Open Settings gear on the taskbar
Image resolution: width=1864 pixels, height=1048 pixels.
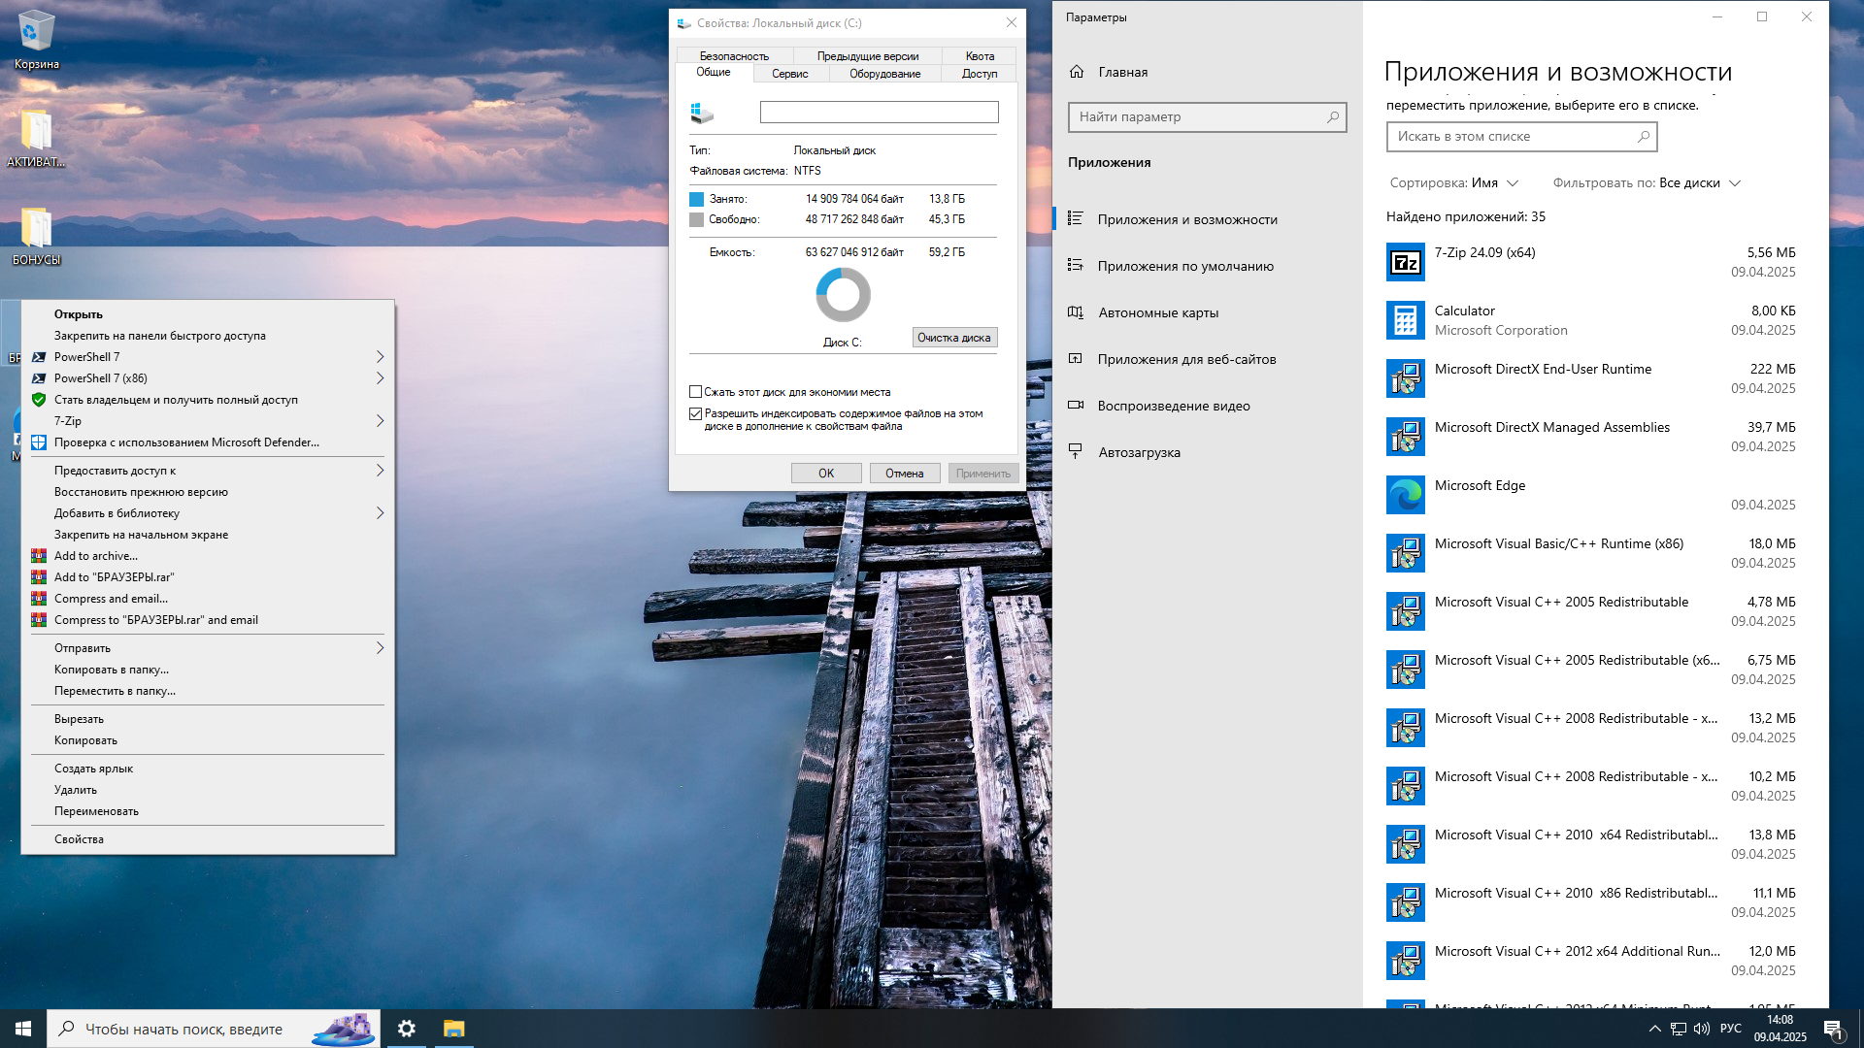(x=407, y=1029)
